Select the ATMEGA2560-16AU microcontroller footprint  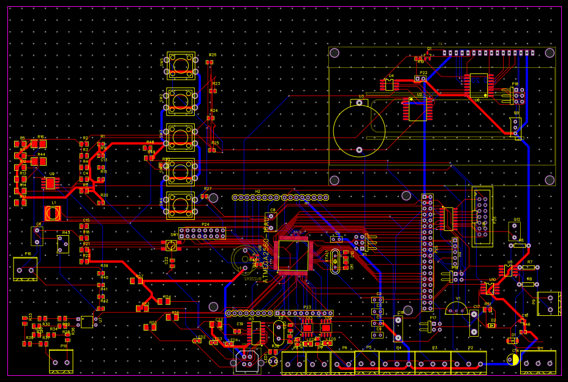click(x=295, y=256)
